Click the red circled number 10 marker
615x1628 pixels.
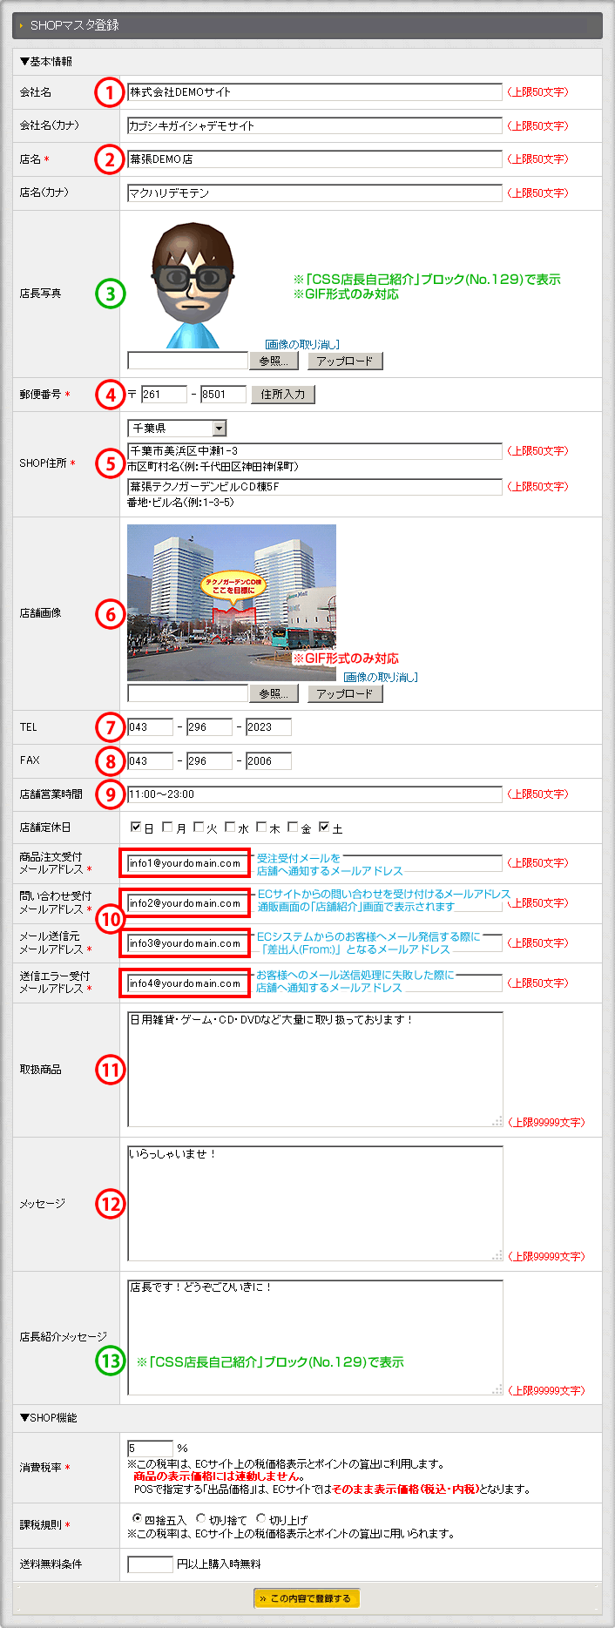pos(110,919)
